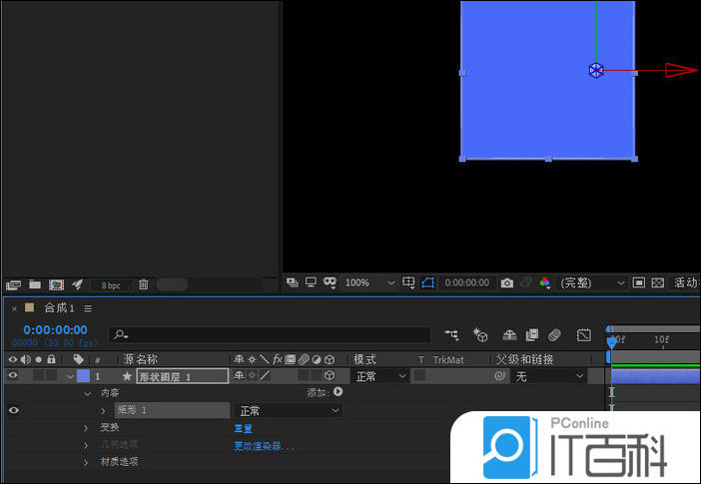Click the blue label color swatch of layer 1

pyautogui.click(x=83, y=376)
